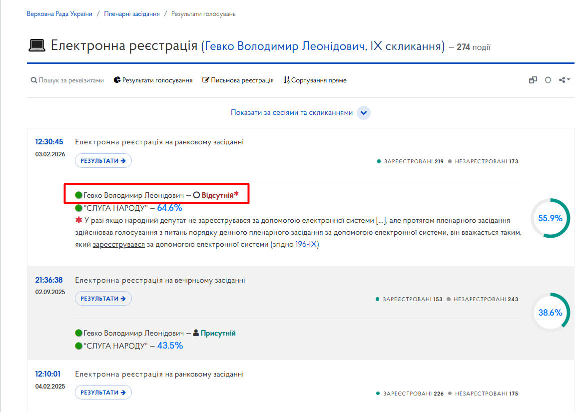Open the 43.5% faction percentage link
Viewport: 579px width, 412px height.
(170, 346)
